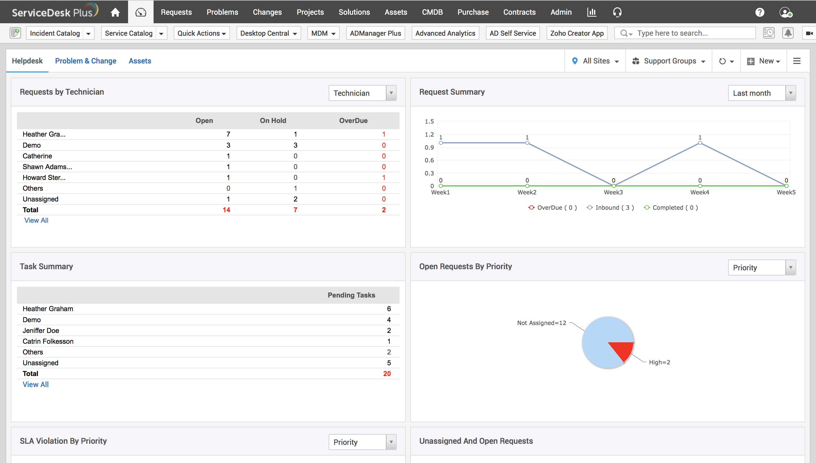Click the new request note icon
This screenshot has width=816, height=463.
[x=15, y=33]
